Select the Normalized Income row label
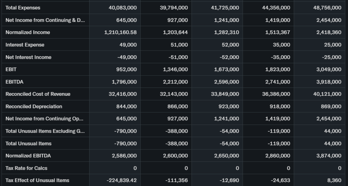The image size is (348, 186). (x=28, y=33)
